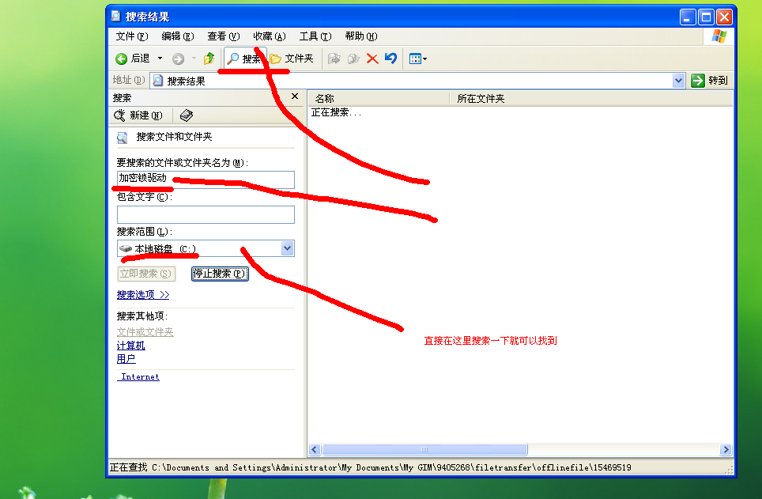762x499 pixels.
Task: Expand the address bar dropdown arrow
Action: pos(678,81)
